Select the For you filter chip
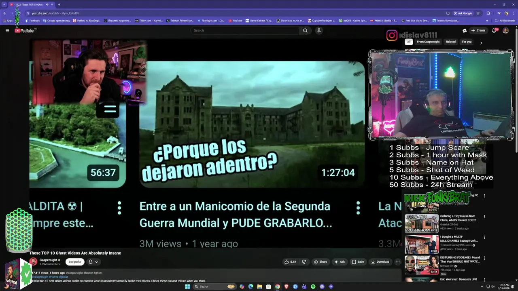 (467, 42)
